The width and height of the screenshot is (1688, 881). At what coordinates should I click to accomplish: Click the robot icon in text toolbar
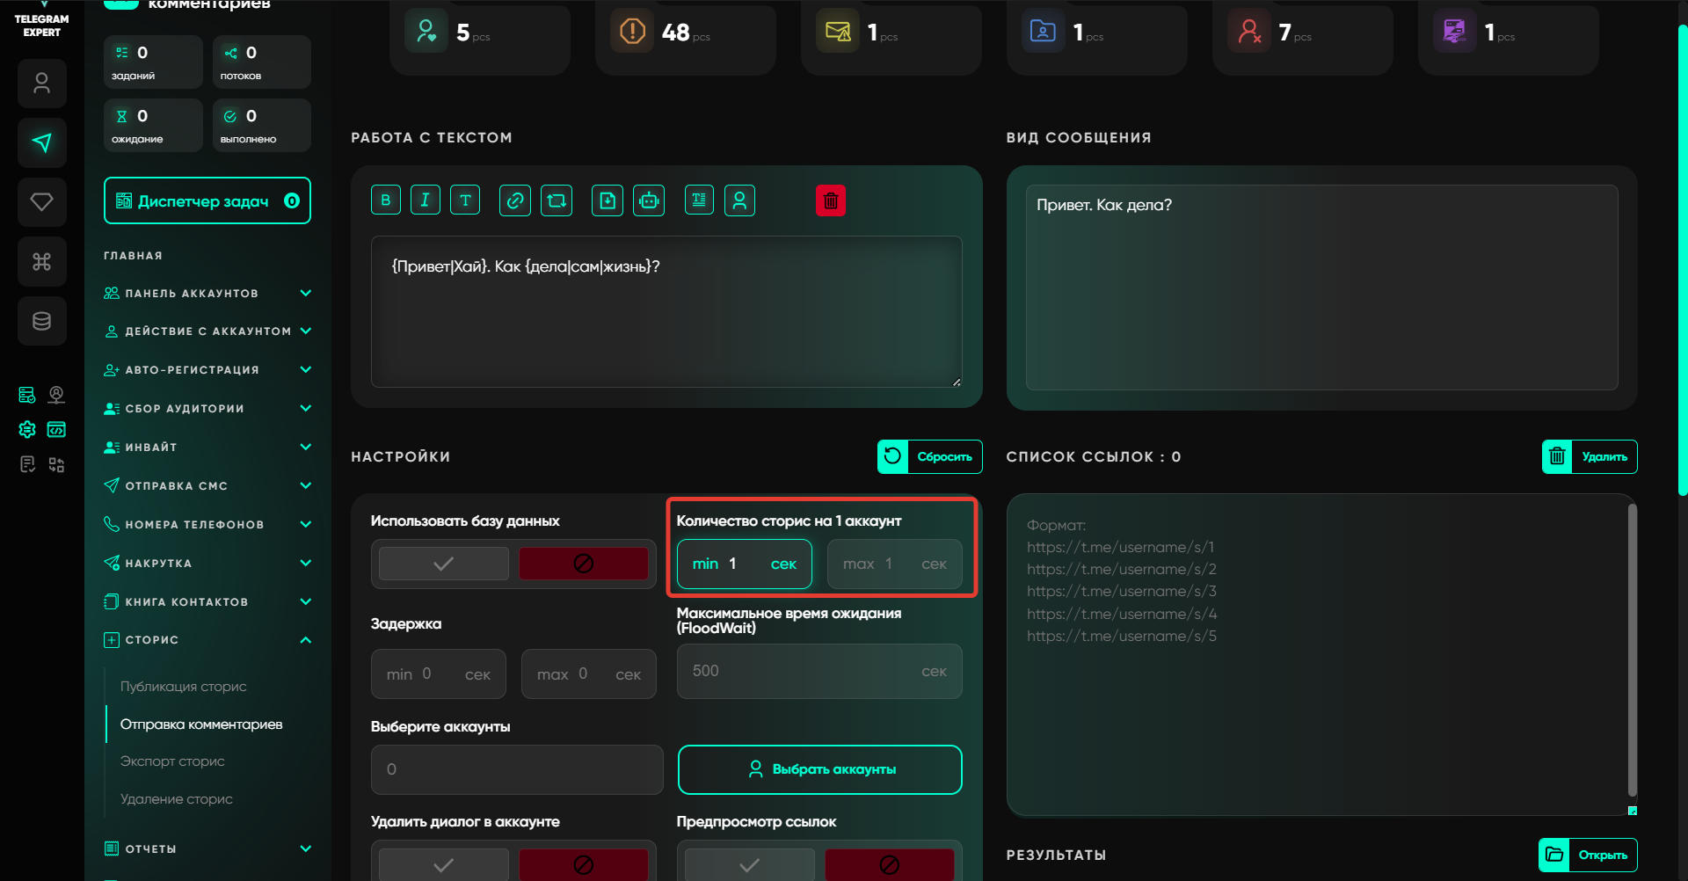649,200
